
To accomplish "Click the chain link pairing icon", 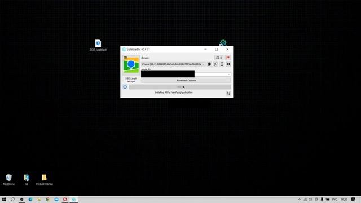I will (x=215, y=64).
